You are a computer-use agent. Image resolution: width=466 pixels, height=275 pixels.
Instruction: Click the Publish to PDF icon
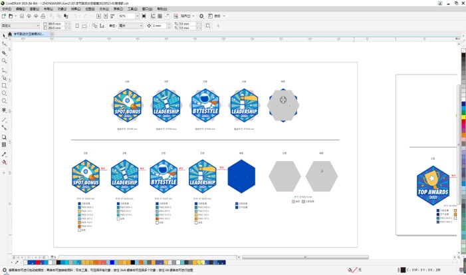click(x=113, y=16)
